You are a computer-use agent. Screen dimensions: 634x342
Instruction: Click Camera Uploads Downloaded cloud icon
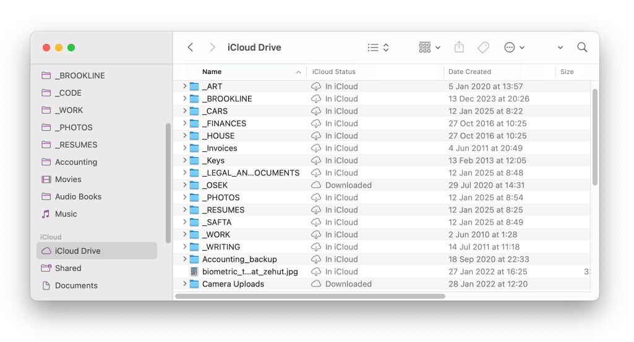pyautogui.click(x=316, y=284)
